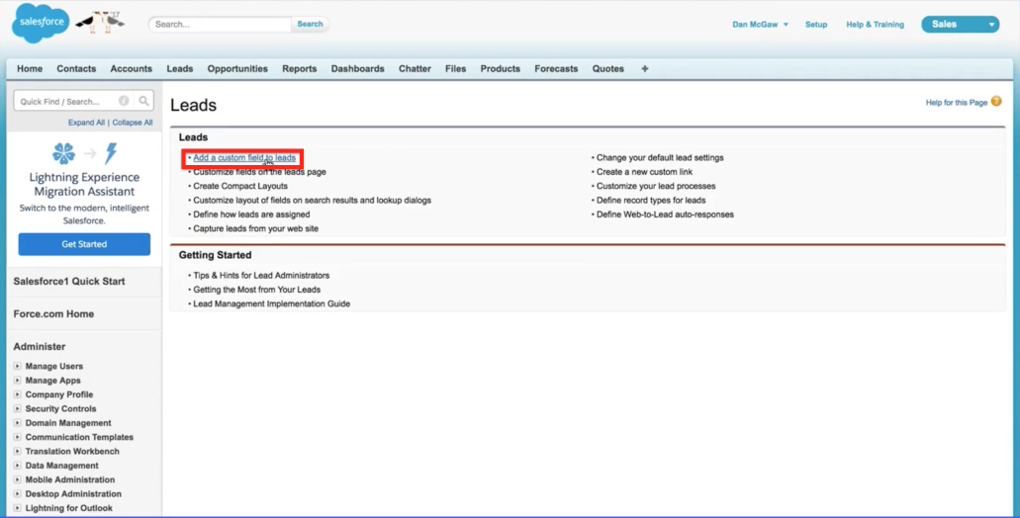Click the Quick Find magnifier icon
This screenshot has width=1020, height=518.
[x=143, y=101]
